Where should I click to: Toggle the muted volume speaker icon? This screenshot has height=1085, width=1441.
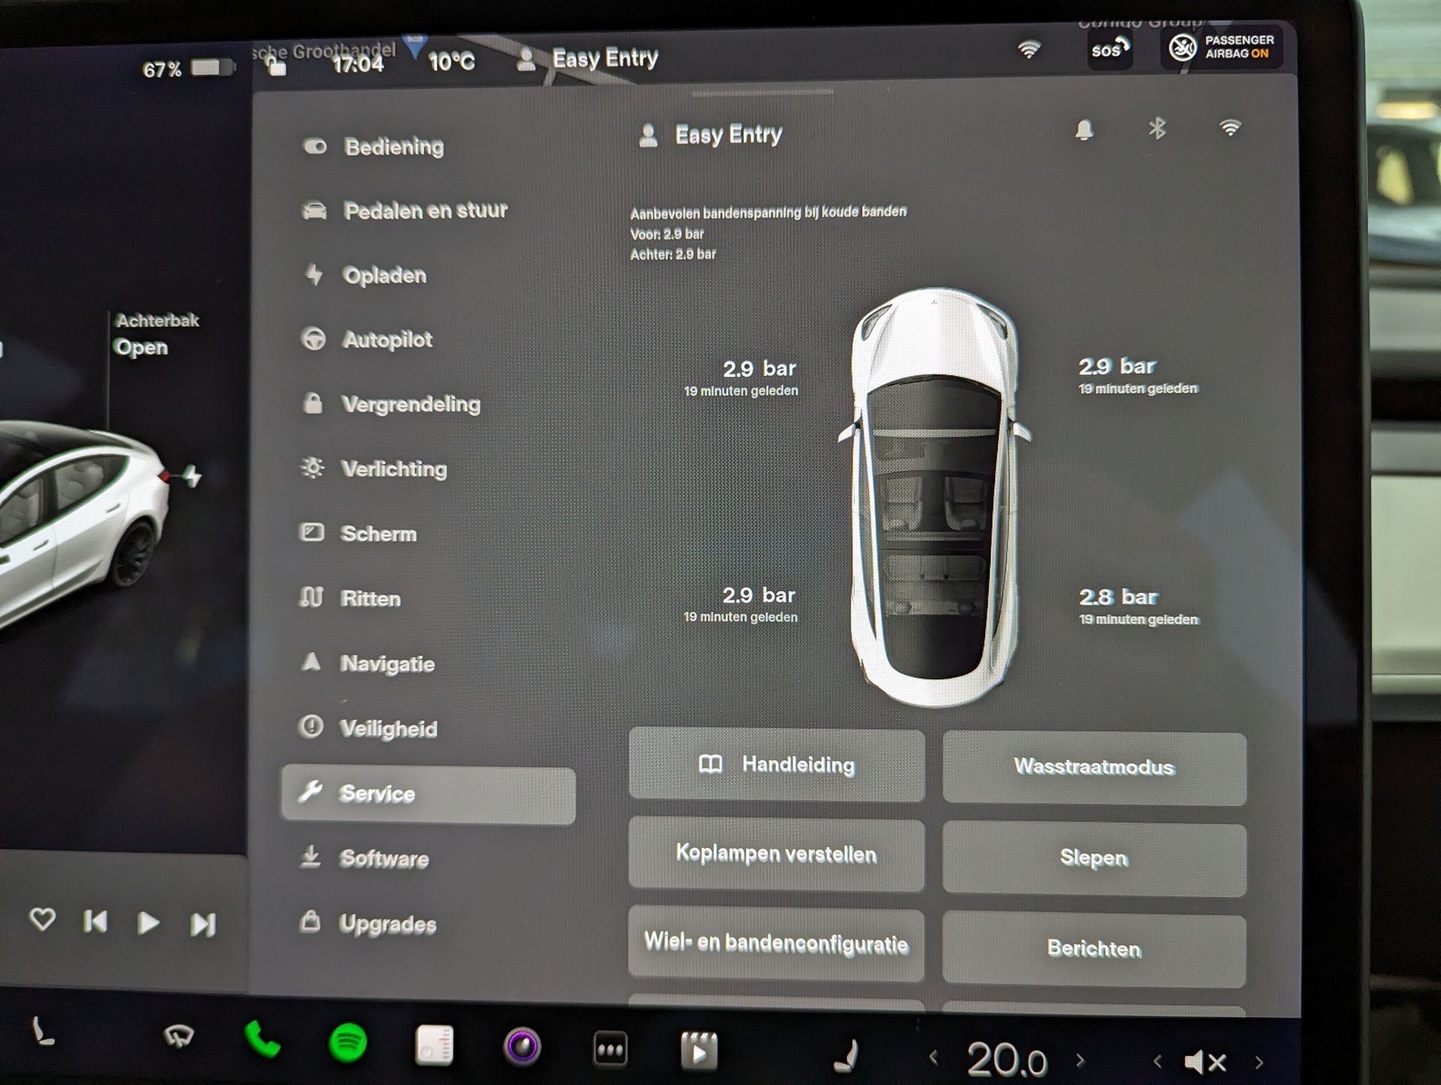point(1205,1062)
